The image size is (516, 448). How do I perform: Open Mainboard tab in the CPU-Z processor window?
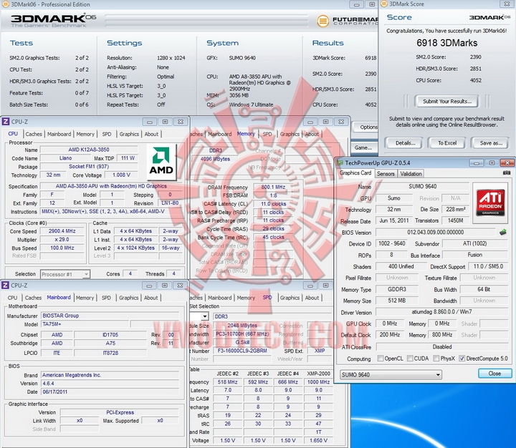tap(59, 134)
